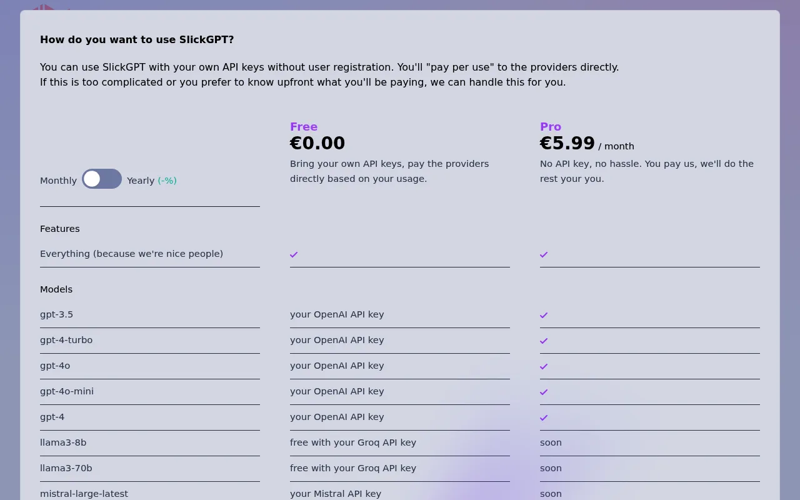Click the llama3-70b model row label
The height and width of the screenshot is (500, 800).
pyautogui.click(x=66, y=468)
